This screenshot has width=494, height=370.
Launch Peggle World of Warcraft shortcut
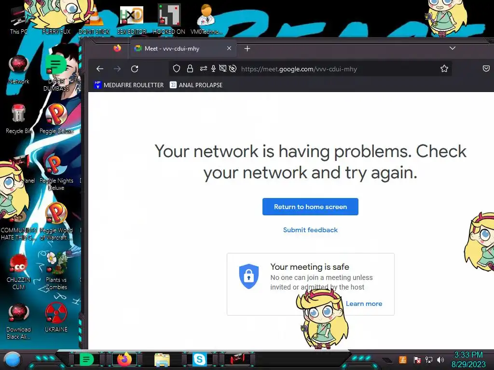coord(56,222)
